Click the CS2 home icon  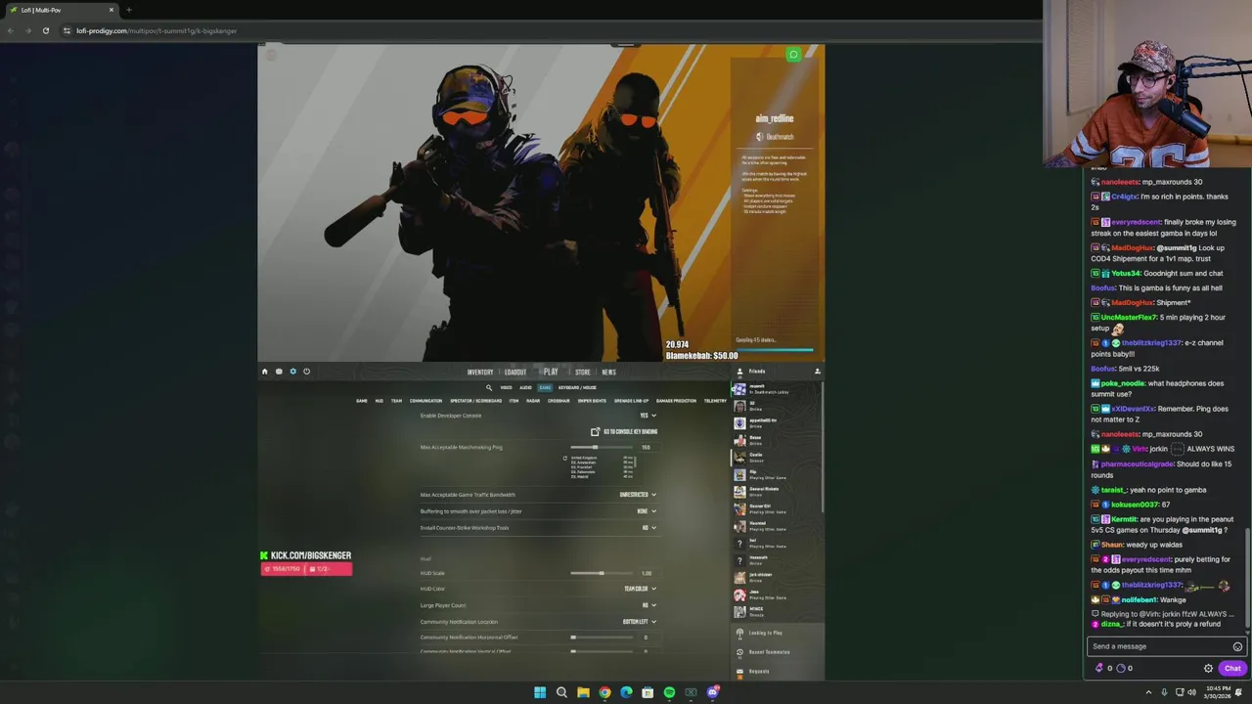(x=264, y=372)
